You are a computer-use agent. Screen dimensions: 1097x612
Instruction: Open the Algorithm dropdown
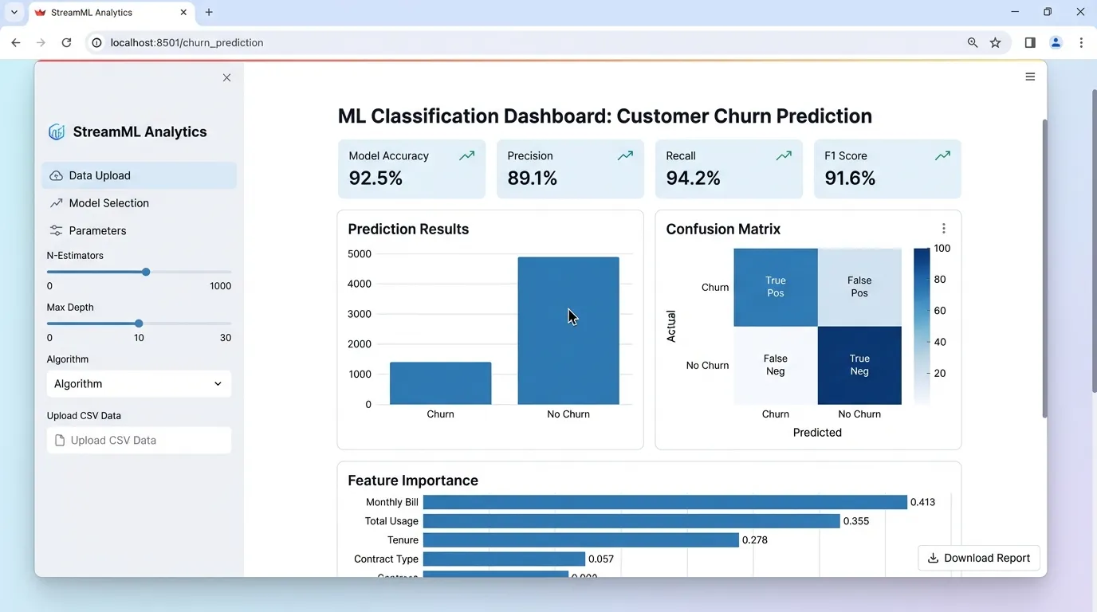coord(139,384)
